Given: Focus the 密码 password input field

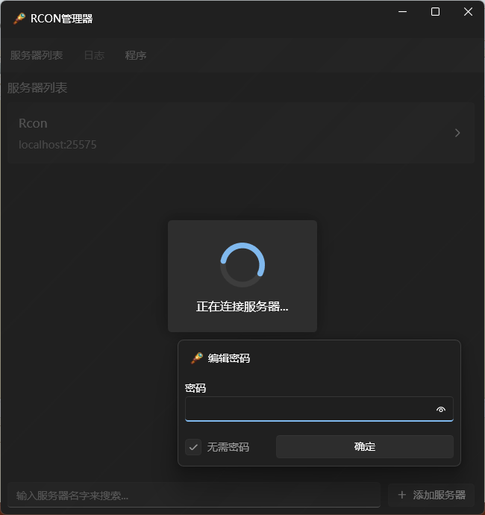Looking at the screenshot, I should coord(319,409).
